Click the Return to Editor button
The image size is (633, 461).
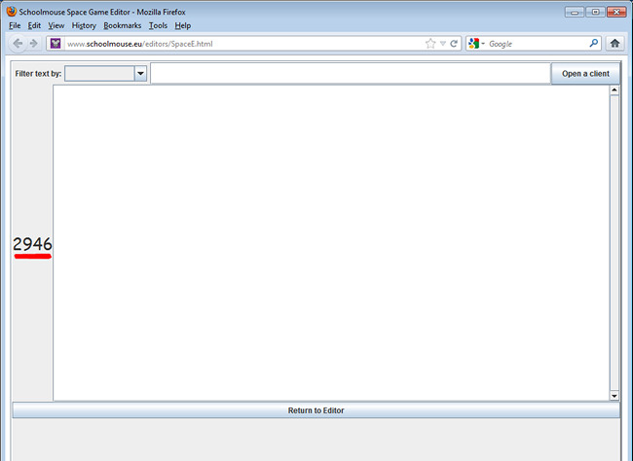click(x=316, y=410)
